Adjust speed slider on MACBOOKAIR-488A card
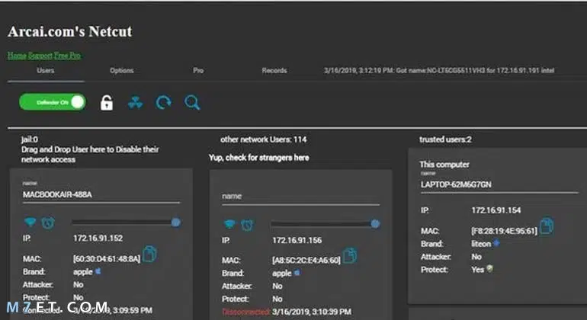The width and height of the screenshot is (587, 320). [127, 222]
